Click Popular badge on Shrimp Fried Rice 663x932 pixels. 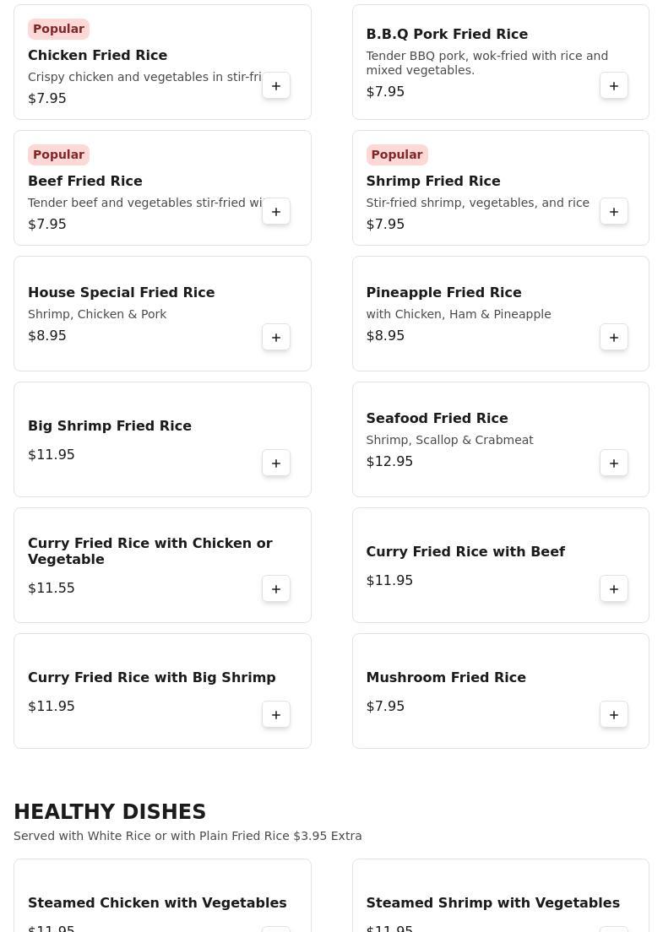397,155
